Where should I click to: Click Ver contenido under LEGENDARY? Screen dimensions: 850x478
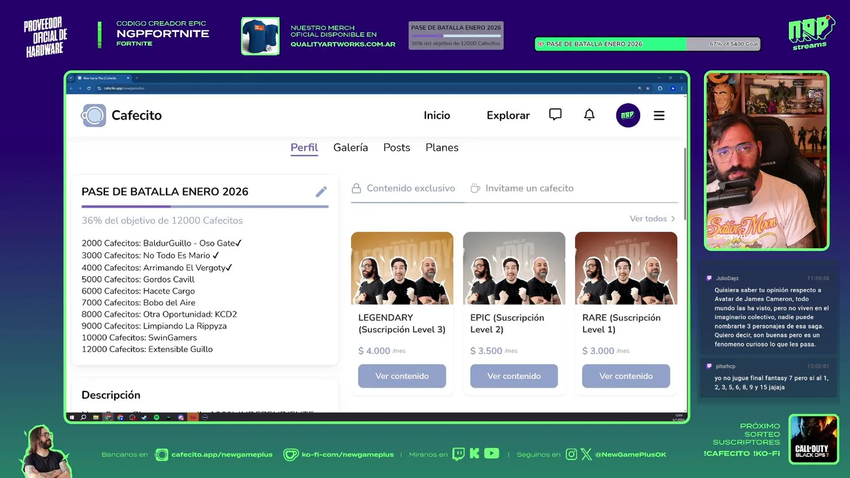(x=402, y=376)
